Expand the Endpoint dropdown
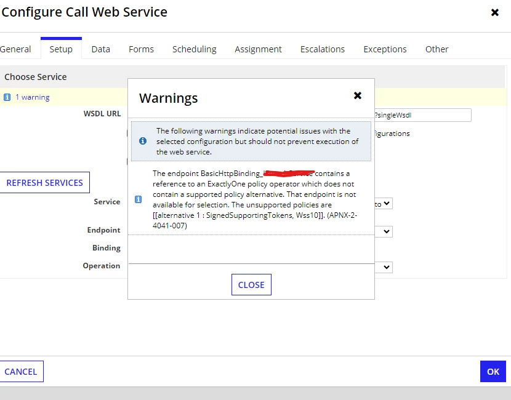Viewport: 511px width, 400px height. pyautogui.click(x=384, y=231)
